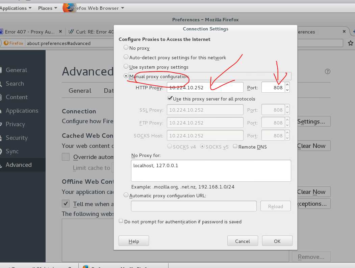Toggle Override automatic cache management checkbox
This screenshot has width=355, height=268.
tap(66, 157)
